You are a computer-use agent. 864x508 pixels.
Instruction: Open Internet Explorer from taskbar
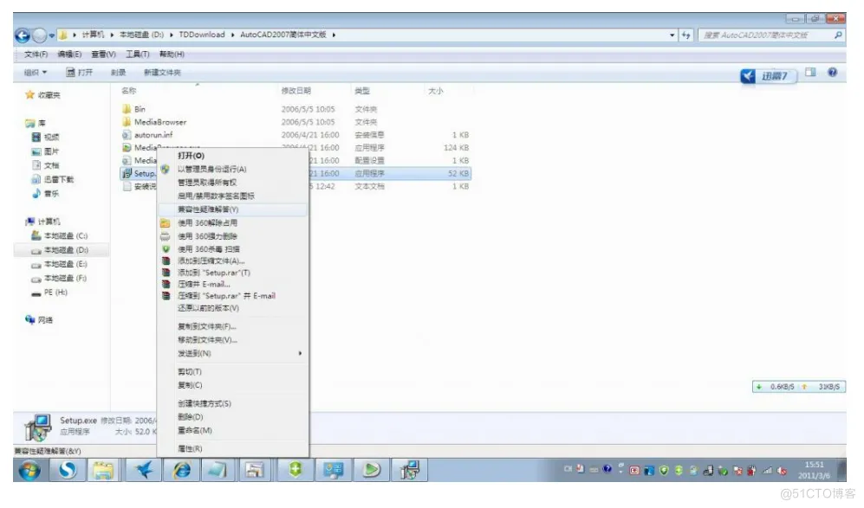tap(181, 470)
